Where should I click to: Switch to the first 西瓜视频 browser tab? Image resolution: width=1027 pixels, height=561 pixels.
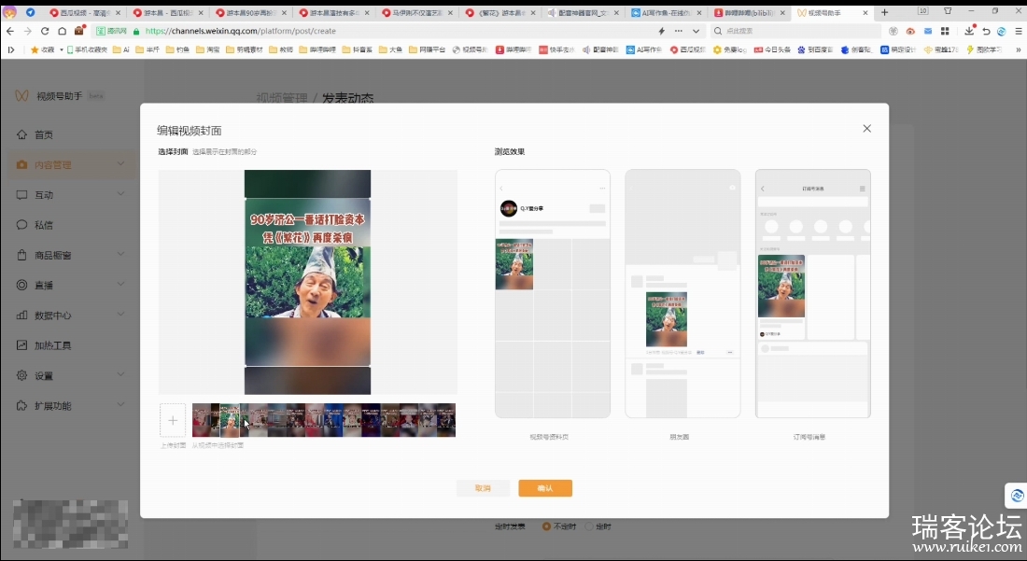(x=85, y=12)
